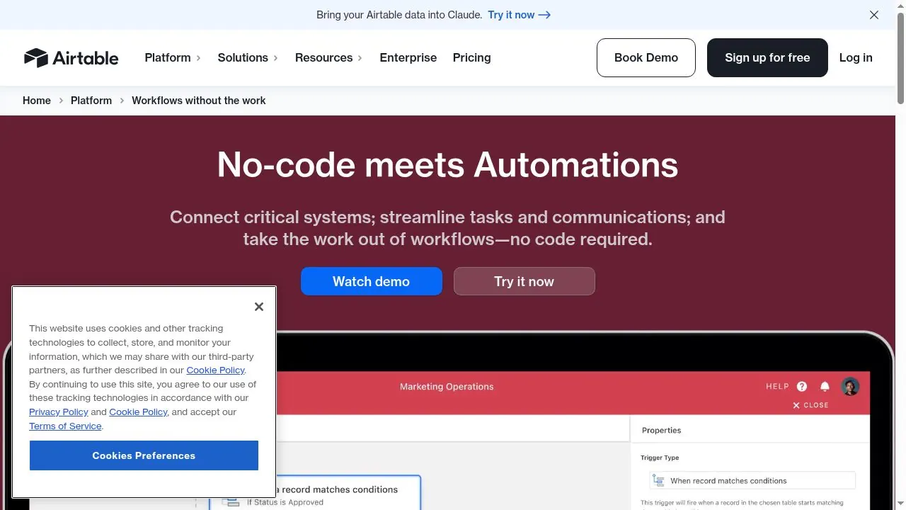Expand the Solutions menu
This screenshot has width=906, height=510.
coord(248,57)
